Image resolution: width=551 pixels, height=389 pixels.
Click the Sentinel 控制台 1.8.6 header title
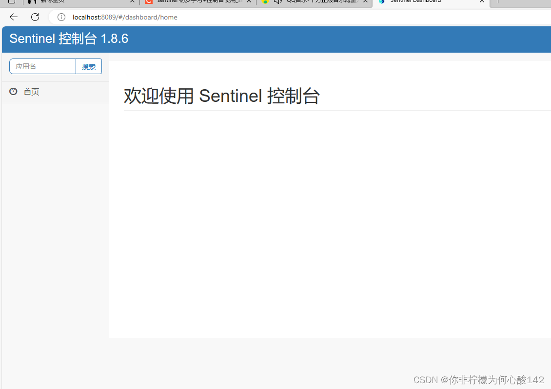(69, 39)
